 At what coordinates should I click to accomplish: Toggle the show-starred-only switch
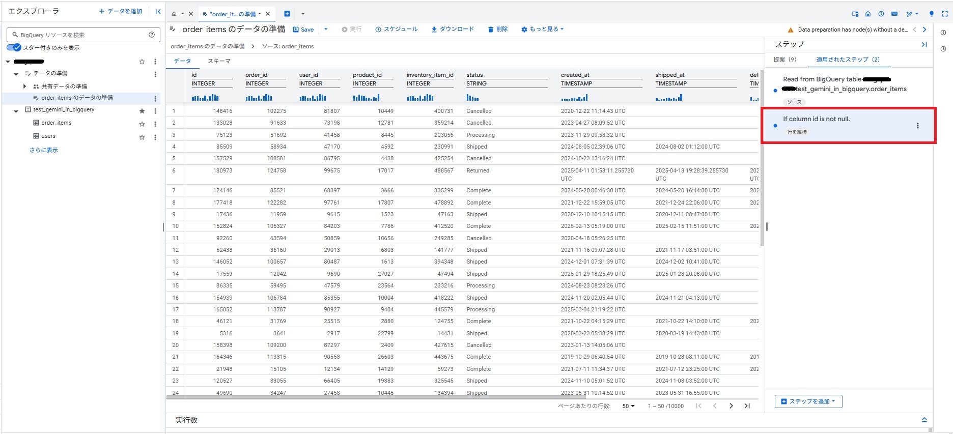point(14,47)
